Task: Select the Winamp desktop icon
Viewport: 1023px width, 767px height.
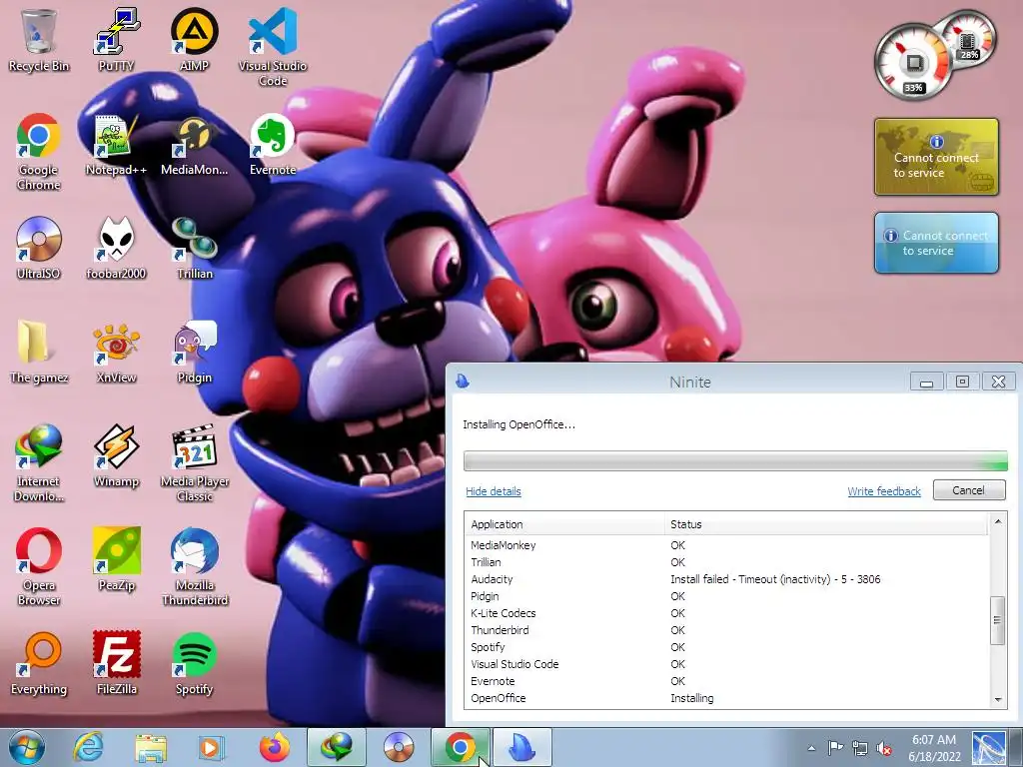Action: [116, 456]
